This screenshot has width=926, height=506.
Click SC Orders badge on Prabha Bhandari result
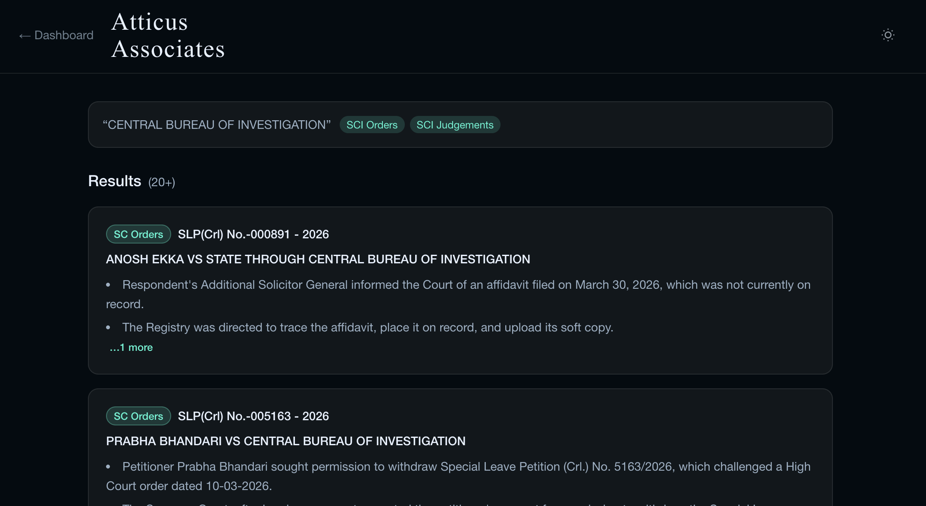138,416
